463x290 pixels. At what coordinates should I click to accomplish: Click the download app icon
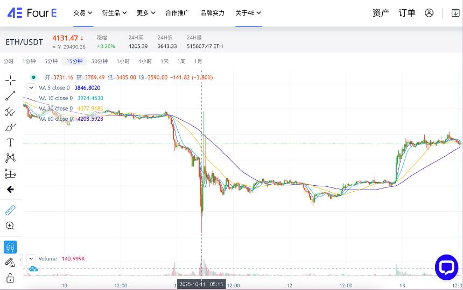[455, 13]
